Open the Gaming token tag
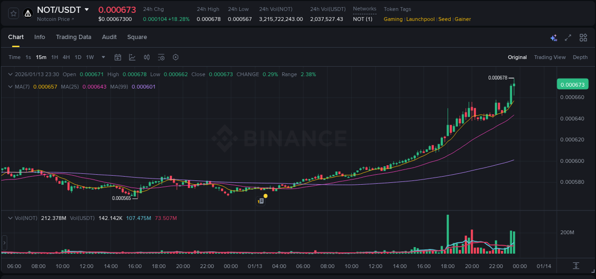The height and width of the screenshot is (279, 596). [x=393, y=19]
